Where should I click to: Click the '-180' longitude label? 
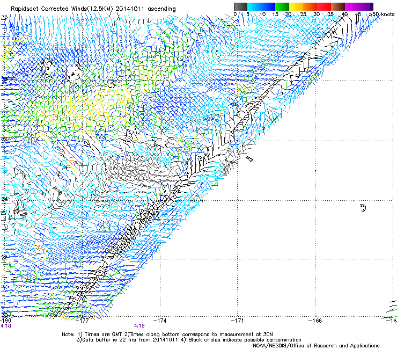(x=6, y=321)
